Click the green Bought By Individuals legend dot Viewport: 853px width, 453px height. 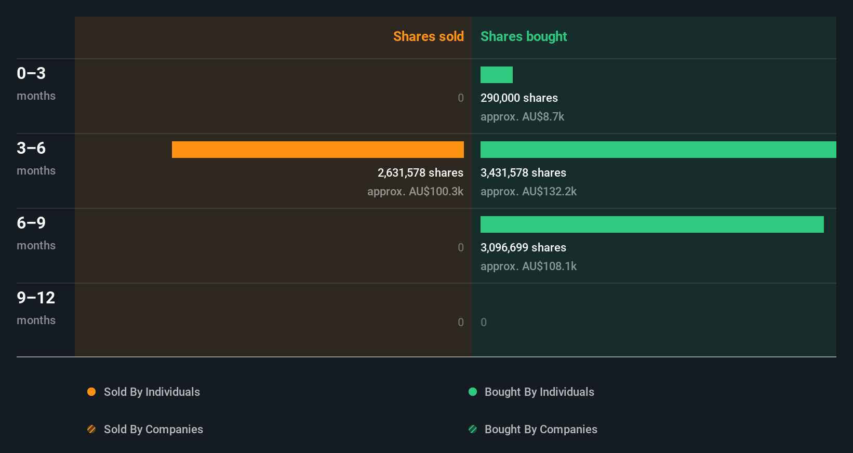point(473,392)
